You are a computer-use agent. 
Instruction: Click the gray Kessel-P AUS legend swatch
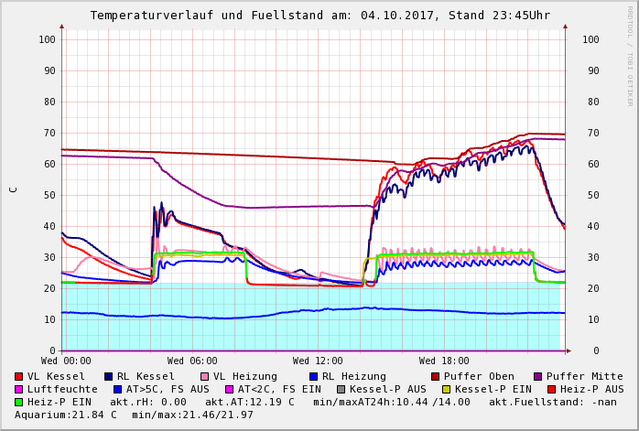[x=342, y=389]
